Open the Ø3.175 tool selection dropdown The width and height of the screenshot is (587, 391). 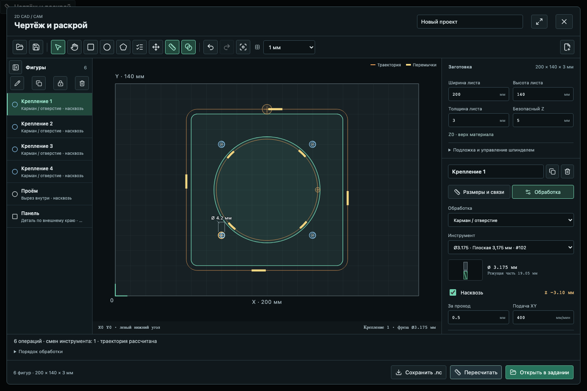click(511, 247)
